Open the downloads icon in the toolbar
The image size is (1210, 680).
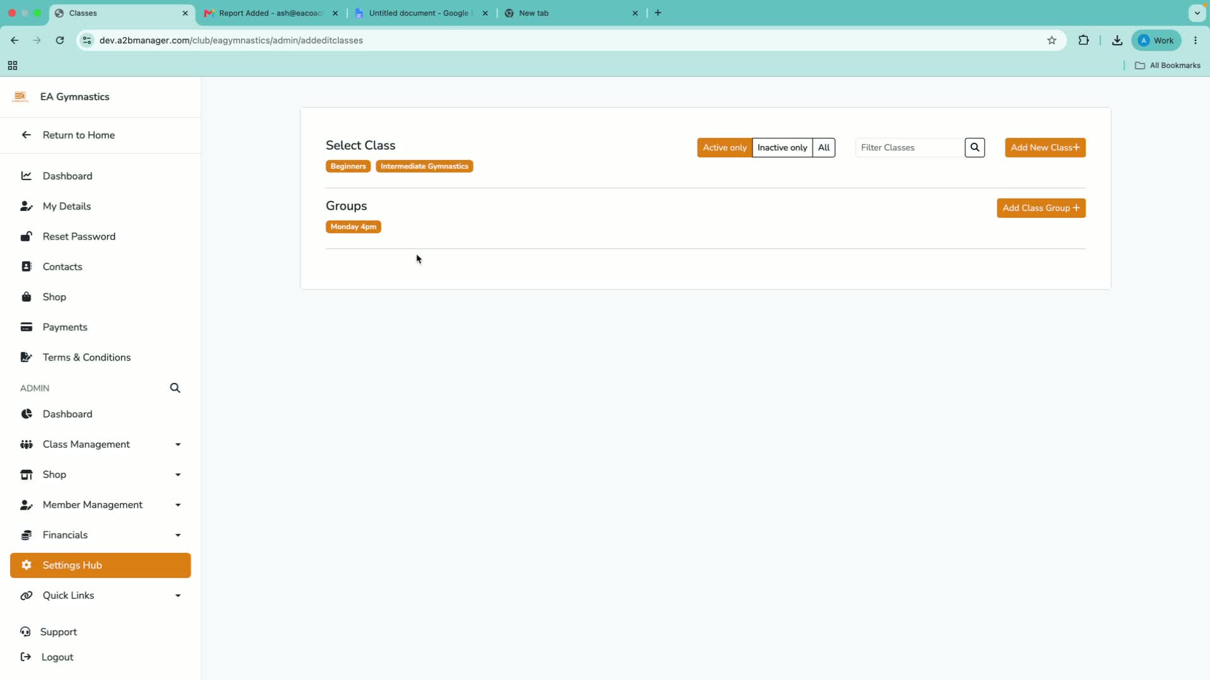pos(1117,40)
